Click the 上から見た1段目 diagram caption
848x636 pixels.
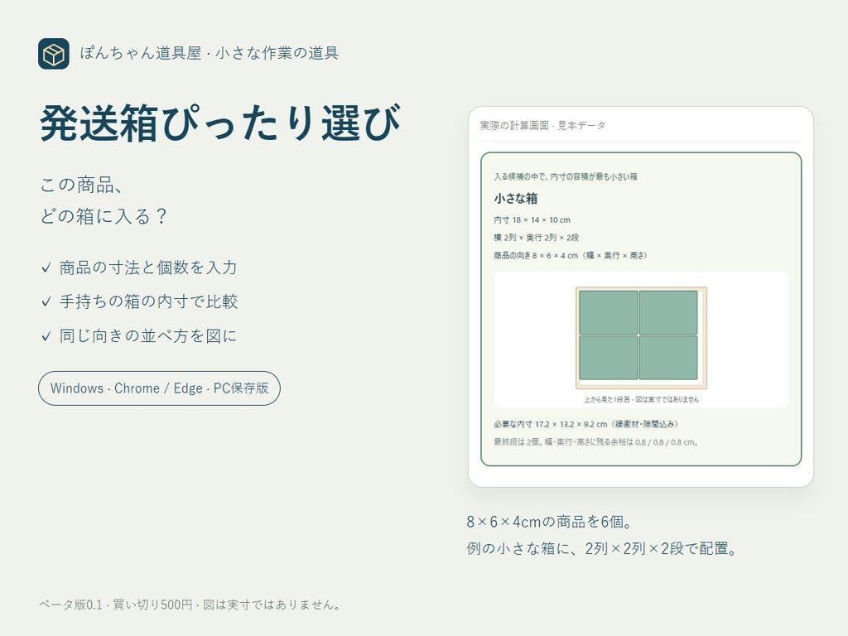(641, 400)
